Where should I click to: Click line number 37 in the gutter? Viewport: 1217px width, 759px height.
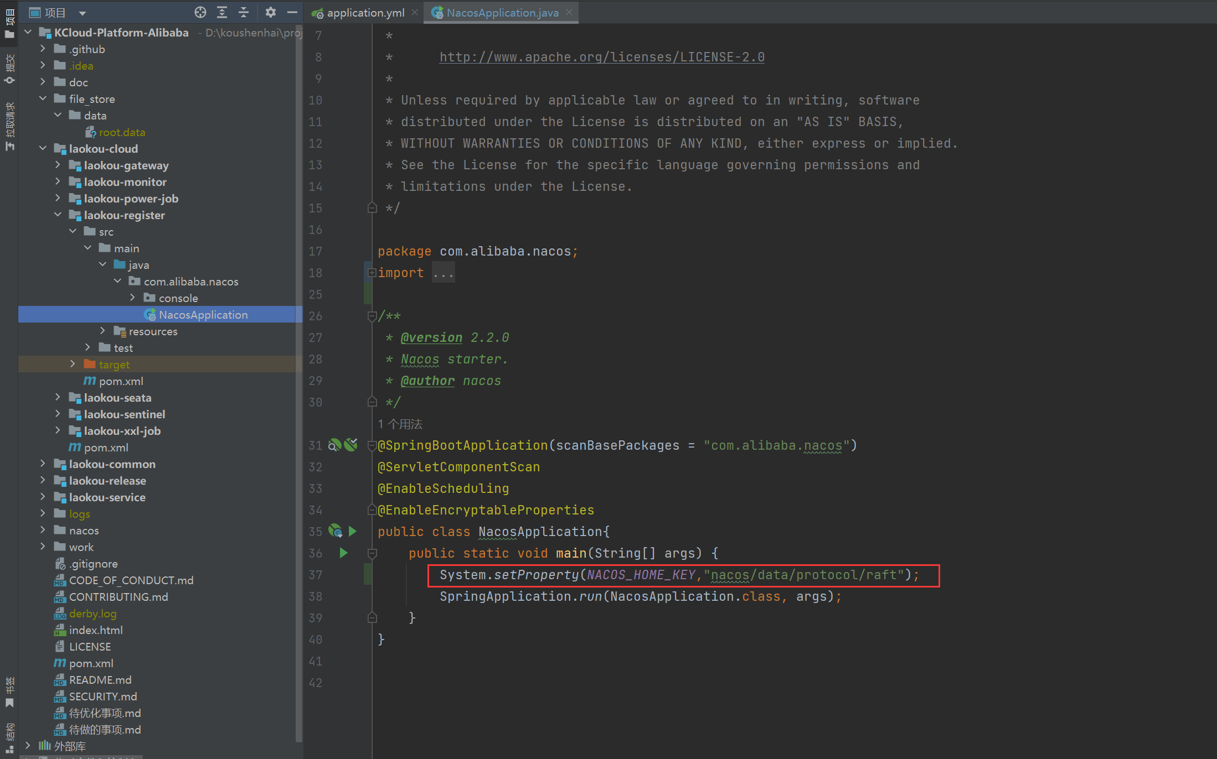point(316,575)
